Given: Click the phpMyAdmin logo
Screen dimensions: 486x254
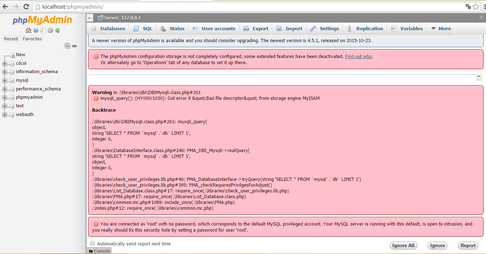Looking at the screenshot, I should pyautogui.click(x=43, y=20).
